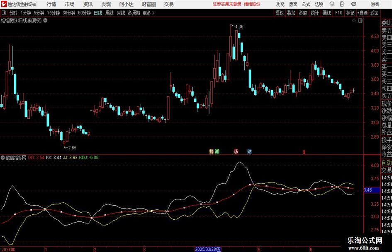392x252 pixels.
Task: Click the 自动 label in side panel
Action: click(x=387, y=163)
